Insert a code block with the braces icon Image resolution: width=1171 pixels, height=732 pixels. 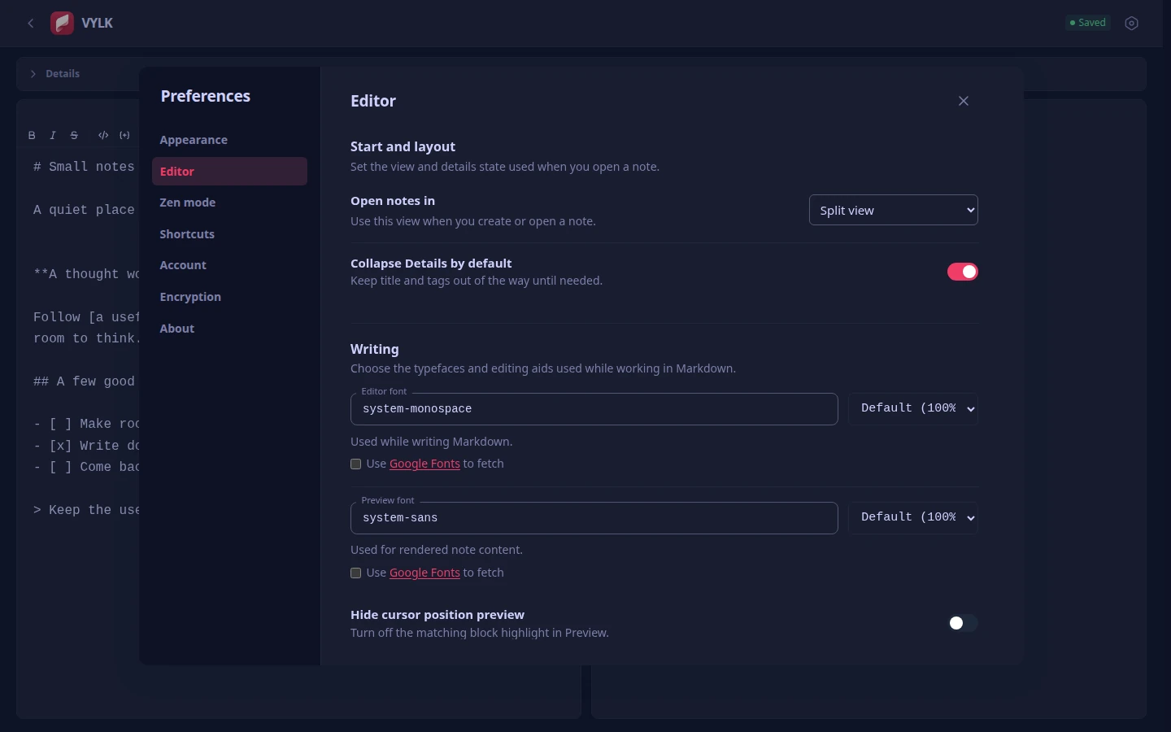point(124,136)
